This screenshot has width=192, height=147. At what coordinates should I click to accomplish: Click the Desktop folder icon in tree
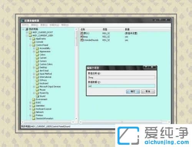point(37,67)
